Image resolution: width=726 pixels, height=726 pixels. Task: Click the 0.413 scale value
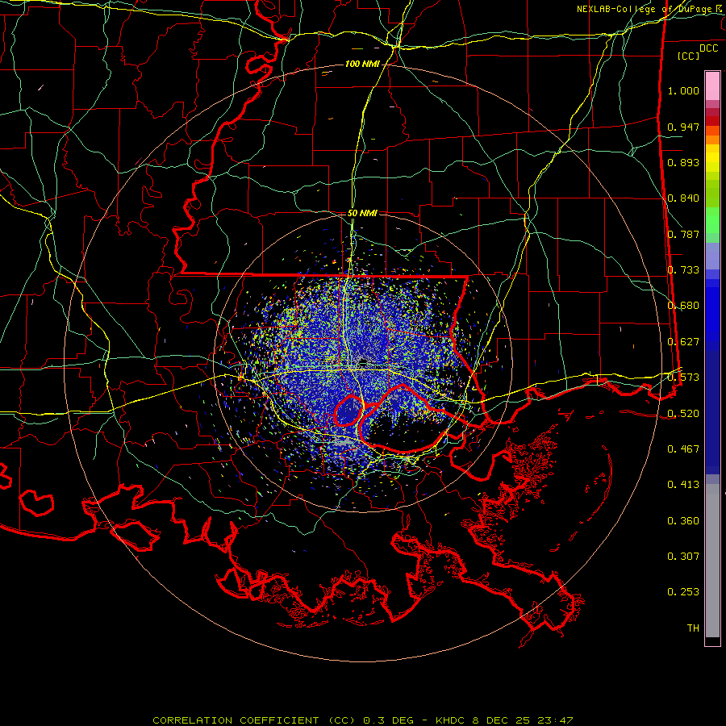point(683,485)
